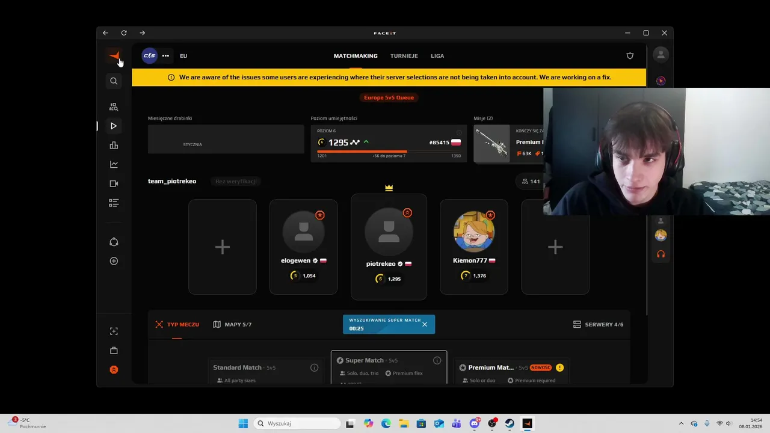The image size is (770, 433).
Task: Select the Super Match type
Action: (x=389, y=367)
